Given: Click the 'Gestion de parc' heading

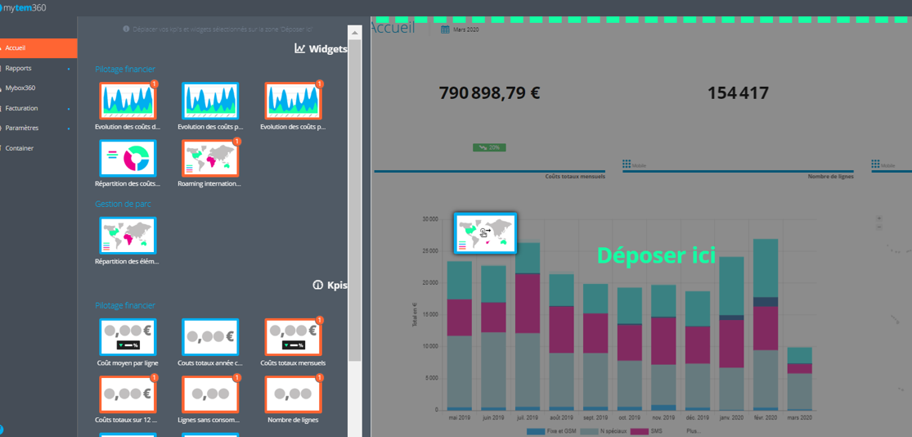Looking at the screenshot, I should click(123, 205).
